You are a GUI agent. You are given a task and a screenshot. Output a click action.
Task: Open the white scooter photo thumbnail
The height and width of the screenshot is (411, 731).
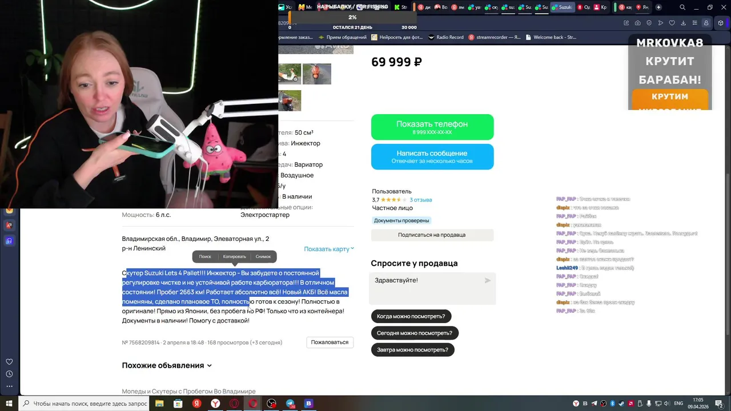click(290, 74)
